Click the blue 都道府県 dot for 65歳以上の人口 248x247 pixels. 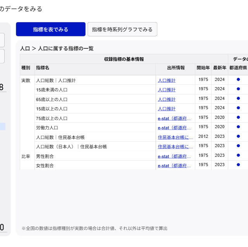[238, 98]
